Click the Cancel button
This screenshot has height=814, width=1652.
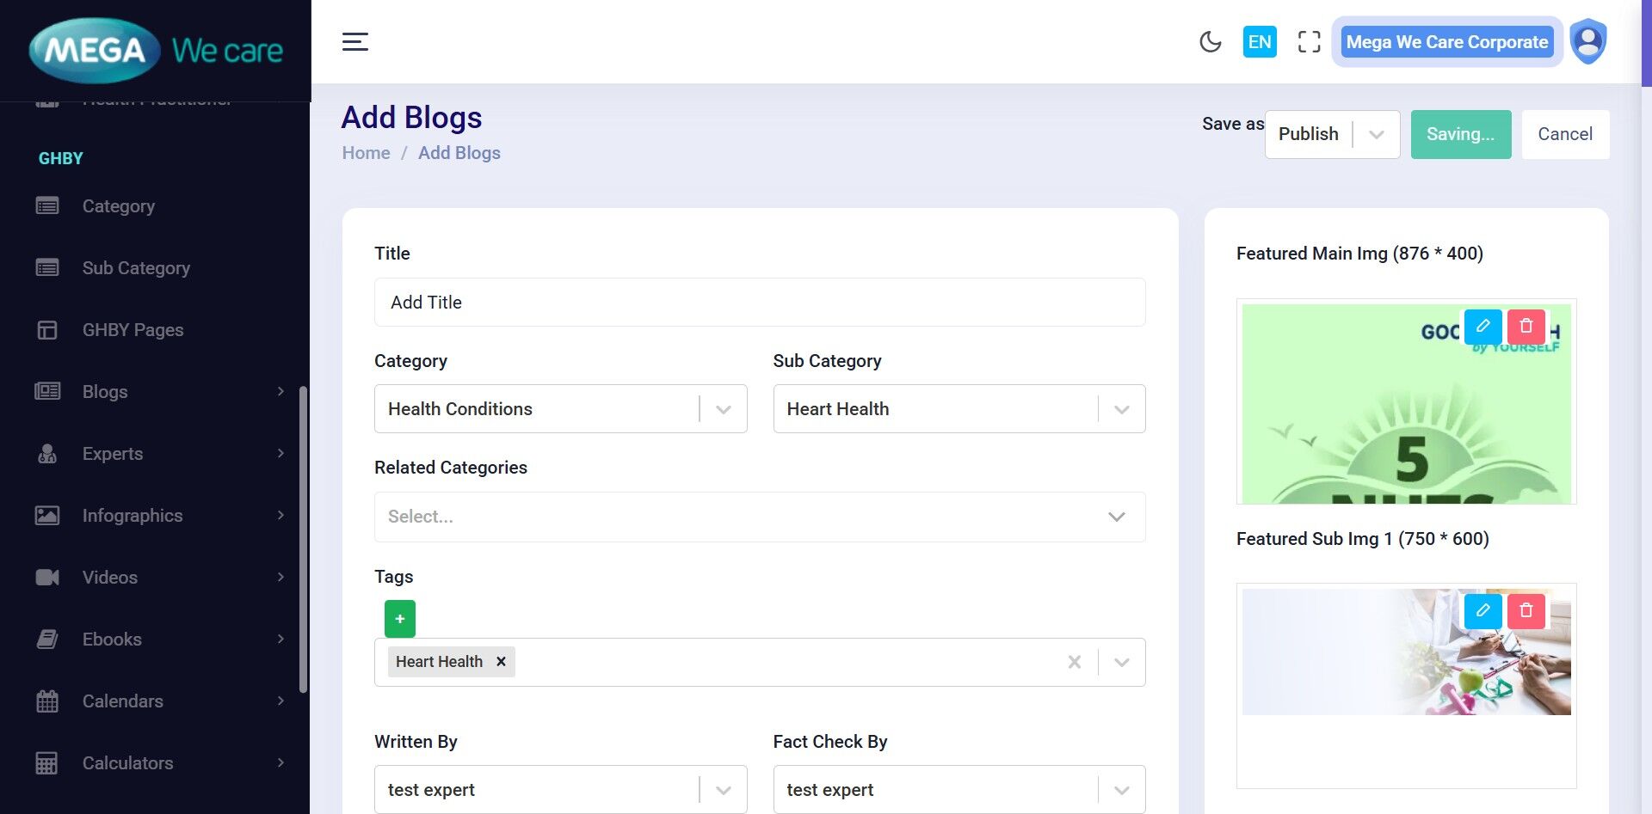click(1564, 134)
